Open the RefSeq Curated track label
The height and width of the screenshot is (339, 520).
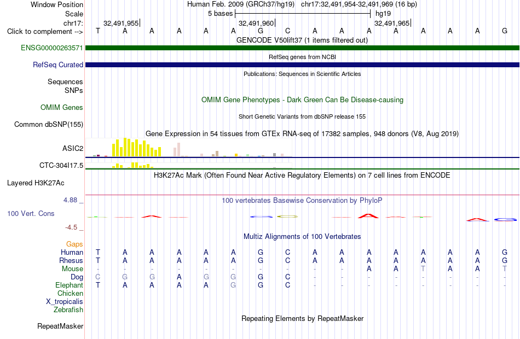tap(58, 65)
